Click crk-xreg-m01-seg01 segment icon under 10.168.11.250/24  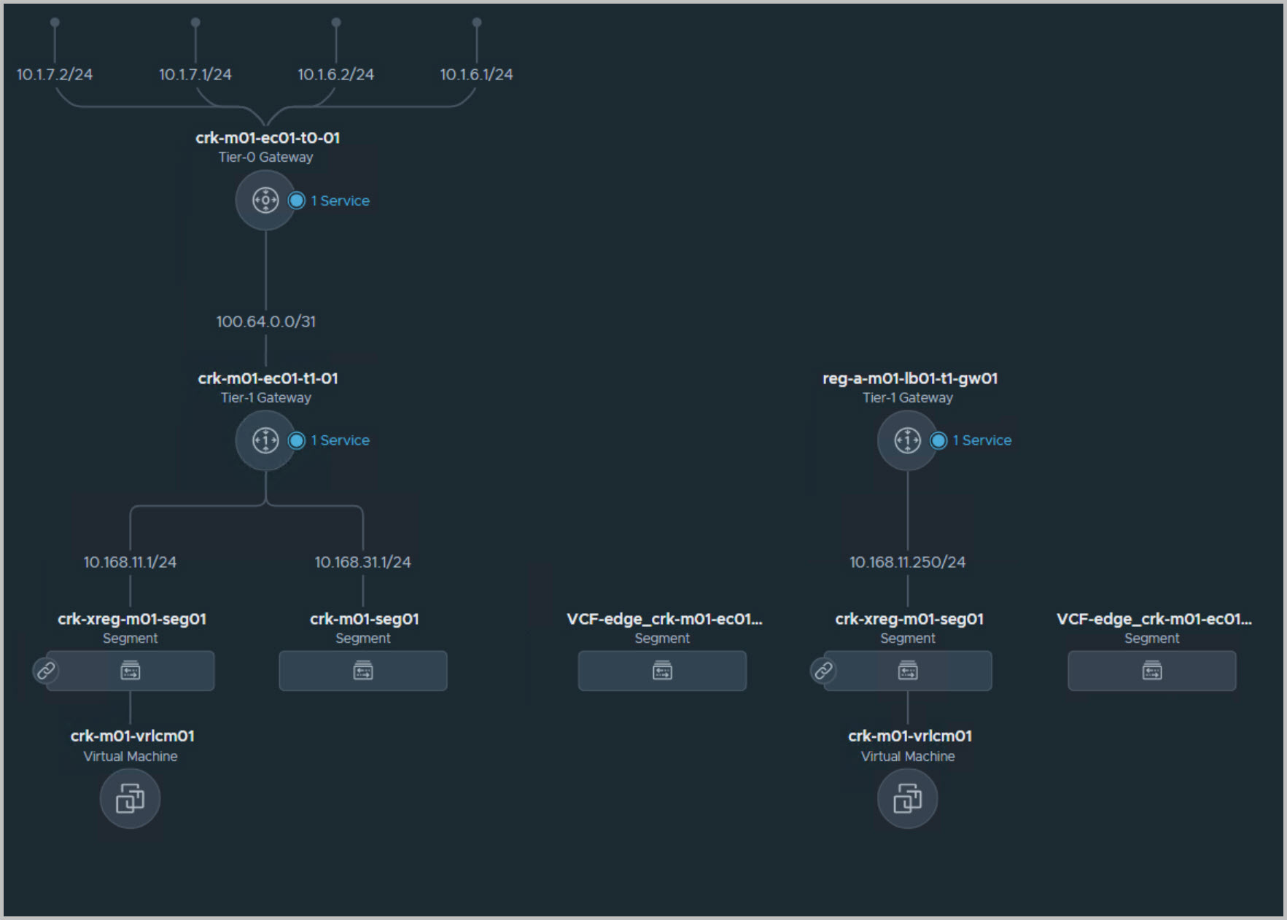point(908,671)
